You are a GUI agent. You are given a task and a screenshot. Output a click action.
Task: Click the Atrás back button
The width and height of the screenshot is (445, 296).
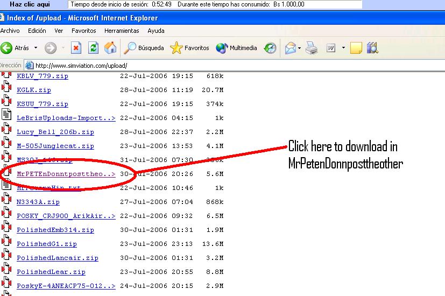(x=15, y=48)
